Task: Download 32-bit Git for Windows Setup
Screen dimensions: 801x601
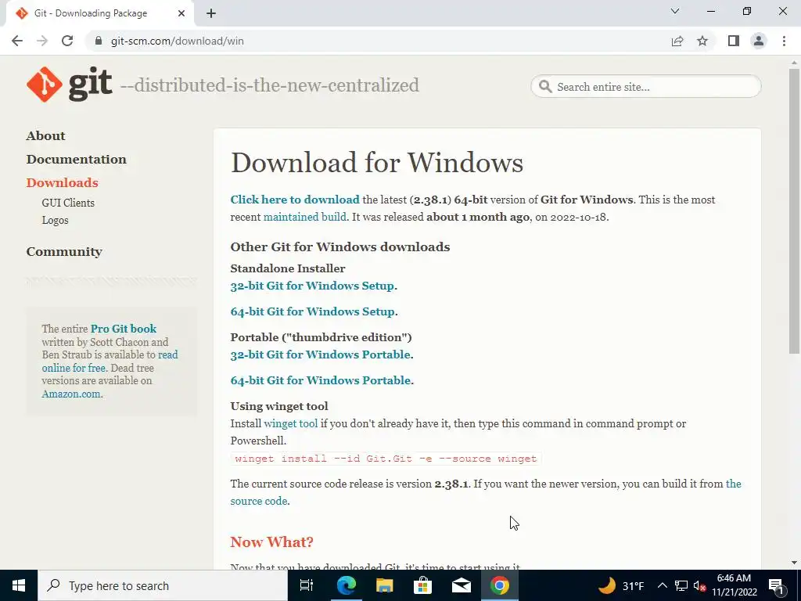Action: (312, 286)
